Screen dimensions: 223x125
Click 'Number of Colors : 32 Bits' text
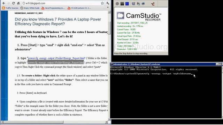pos(128,43)
